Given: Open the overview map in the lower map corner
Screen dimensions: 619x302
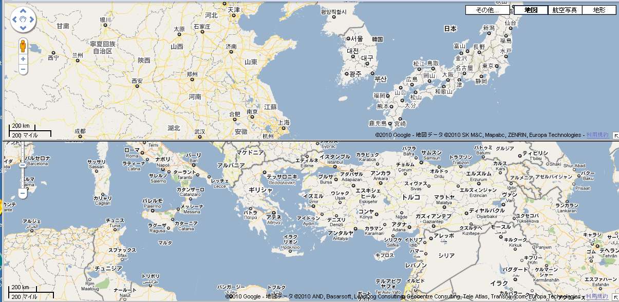Looking at the screenshot, I should pos(614,297).
